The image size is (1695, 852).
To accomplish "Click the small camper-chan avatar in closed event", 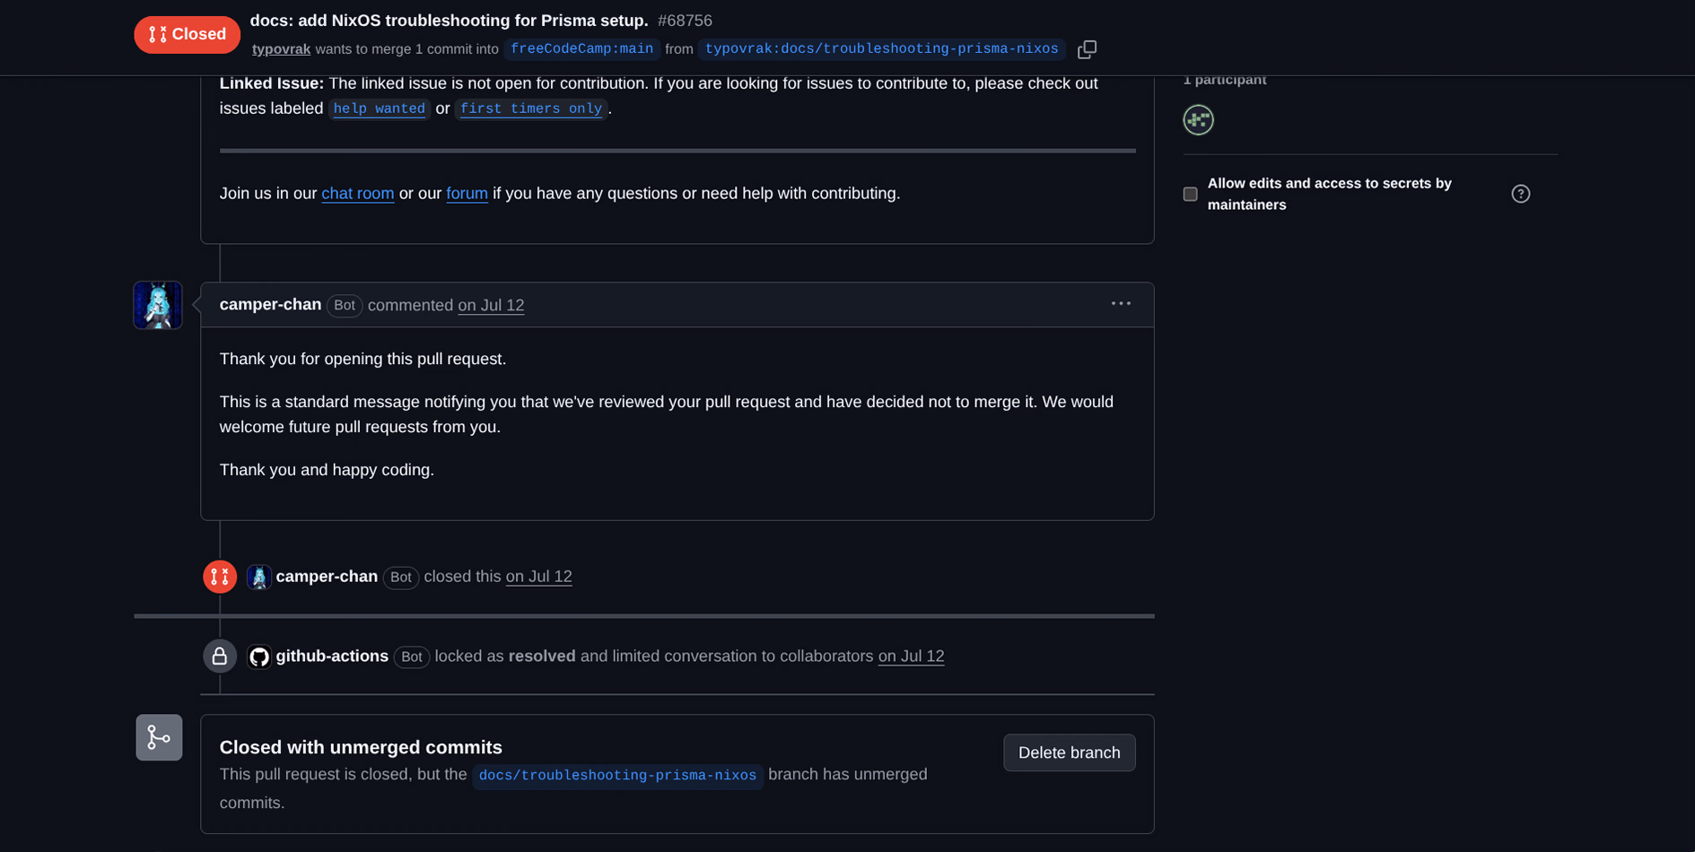I will [259, 577].
